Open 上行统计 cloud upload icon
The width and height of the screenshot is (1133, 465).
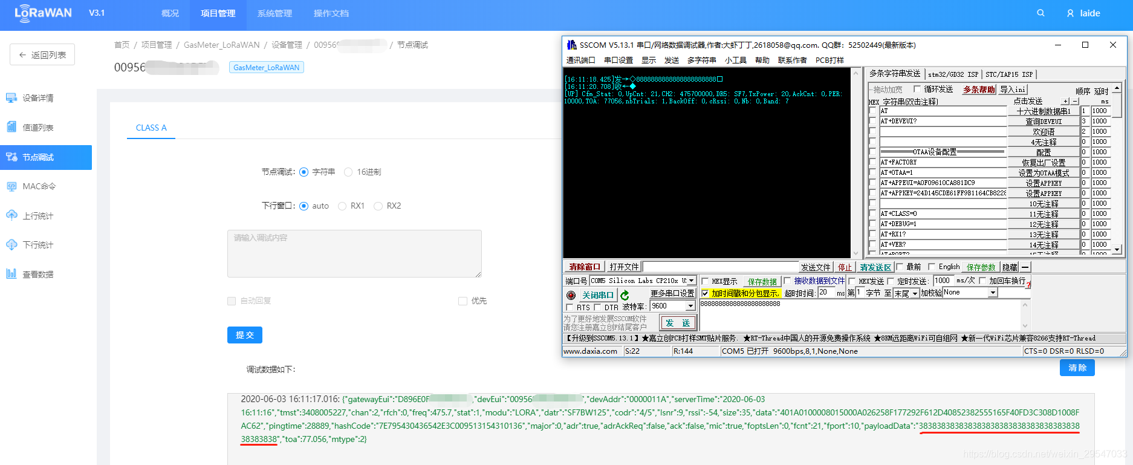pyautogui.click(x=11, y=215)
